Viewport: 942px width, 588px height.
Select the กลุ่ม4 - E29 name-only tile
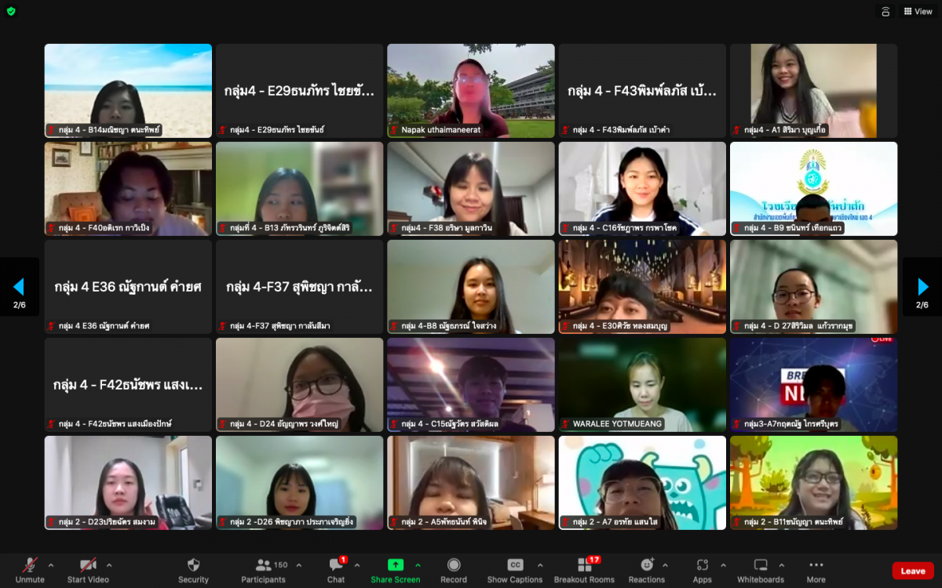[300, 91]
